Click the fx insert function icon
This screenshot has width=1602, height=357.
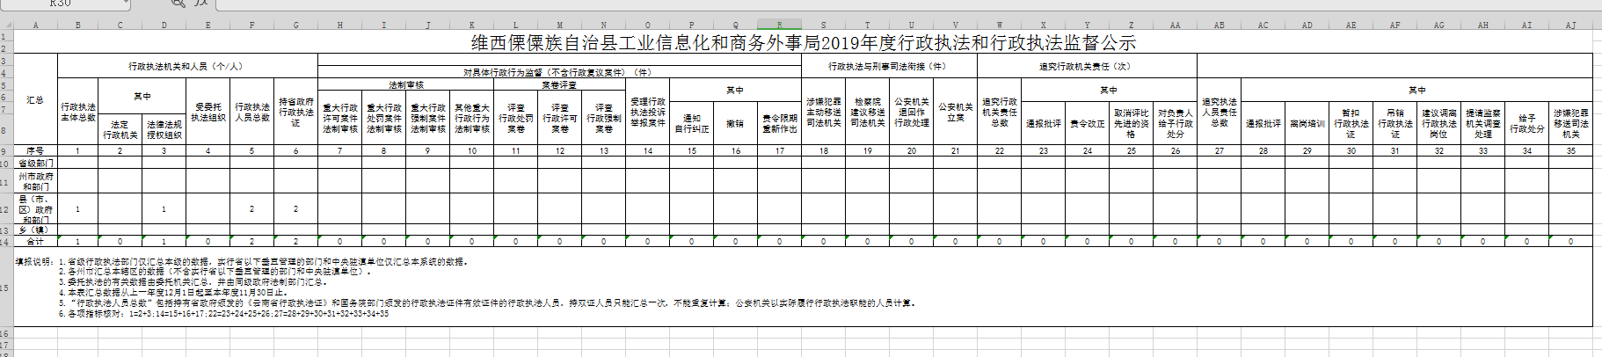201,4
